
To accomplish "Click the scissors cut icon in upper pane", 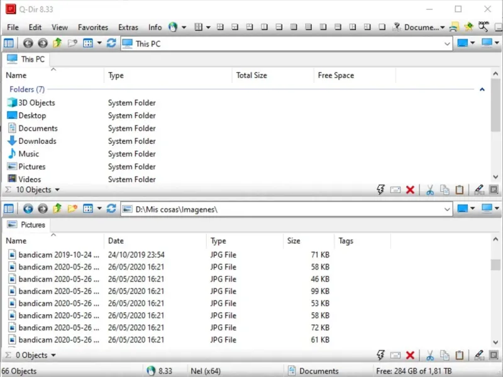I will pyautogui.click(x=430, y=190).
